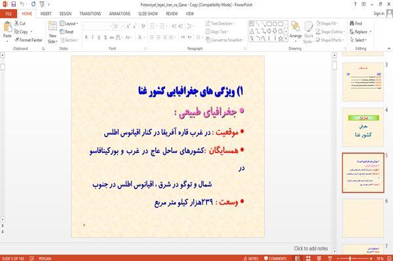Switch to Slide Sorter view in status bar
The height and width of the screenshot is (261, 393).
coord(309,258)
